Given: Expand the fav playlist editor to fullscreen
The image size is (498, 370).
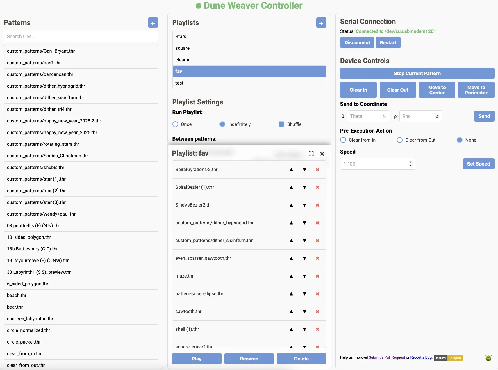Looking at the screenshot, I should pyautogui.click(x=311, y=154).
